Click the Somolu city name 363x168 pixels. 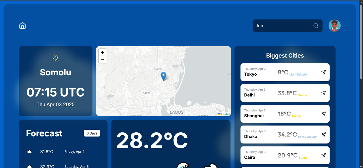[56, 72]
